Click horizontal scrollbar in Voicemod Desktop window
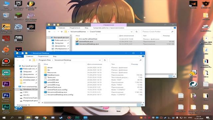This screenshot has width=213, height=120. point(93,103)
